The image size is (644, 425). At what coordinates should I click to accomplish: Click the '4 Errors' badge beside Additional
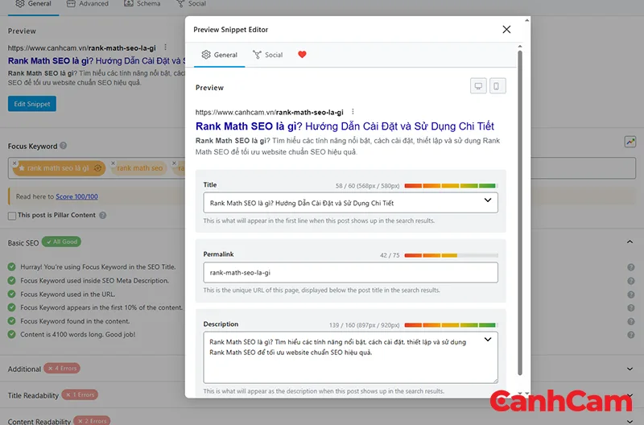click(x=62, y=369)
